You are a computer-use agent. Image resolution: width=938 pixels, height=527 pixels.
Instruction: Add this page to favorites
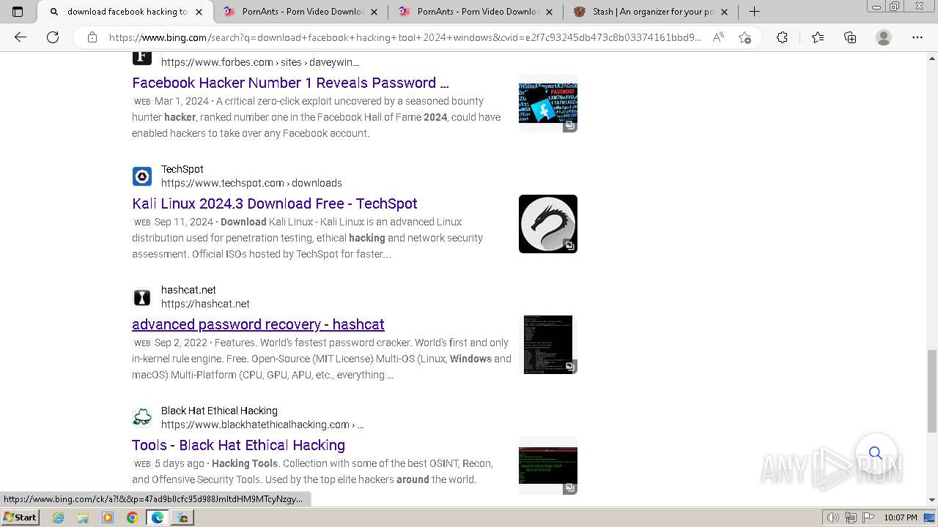pyautogui.click(x=745, y=37)
